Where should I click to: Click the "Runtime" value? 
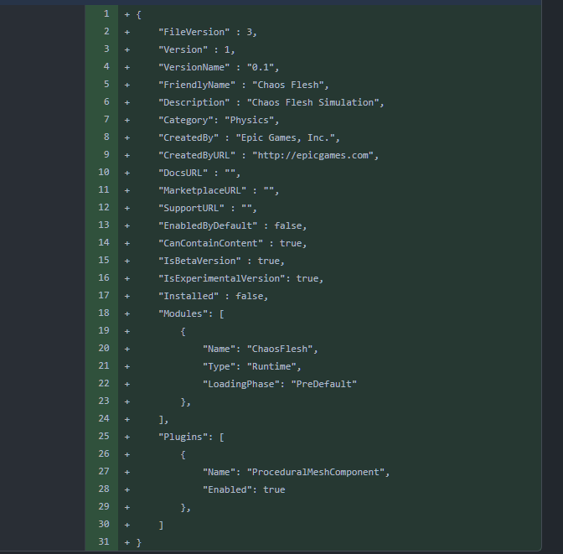coord(271,366)
